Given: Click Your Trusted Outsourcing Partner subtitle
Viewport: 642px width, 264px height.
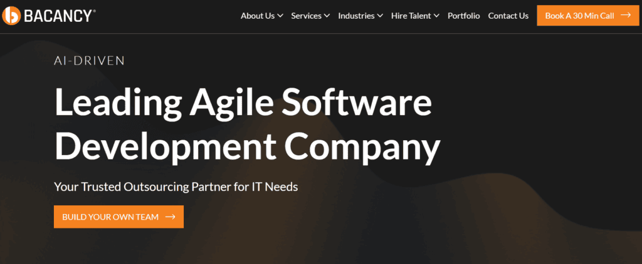Looking at the screenshot, I should [176, 187].
